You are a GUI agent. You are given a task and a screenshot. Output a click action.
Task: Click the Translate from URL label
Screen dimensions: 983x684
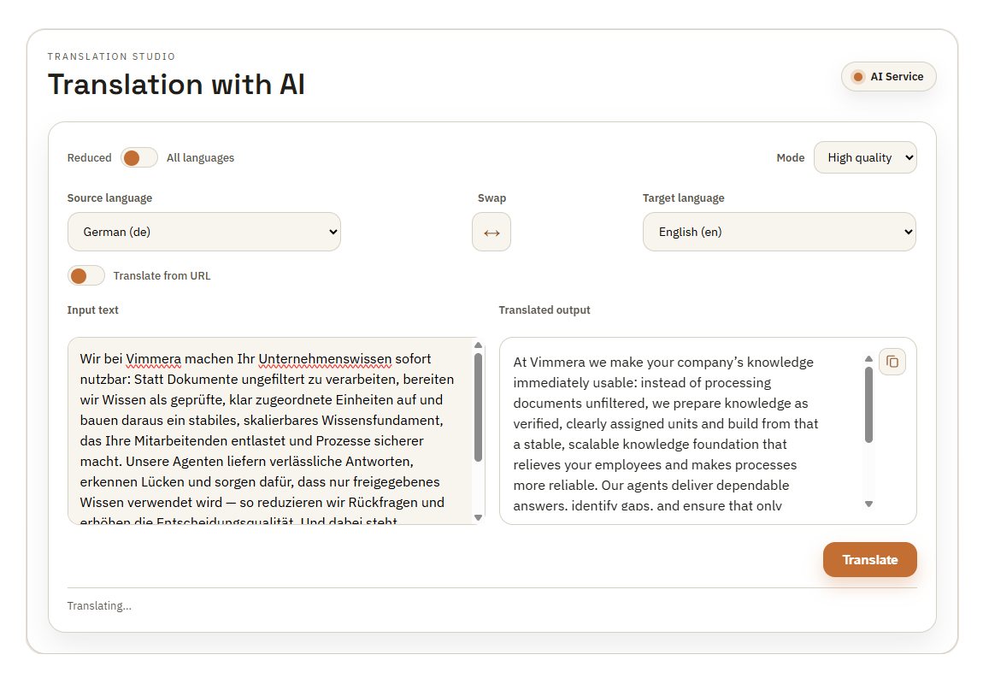pyautogui.click(x=162, y=276)
